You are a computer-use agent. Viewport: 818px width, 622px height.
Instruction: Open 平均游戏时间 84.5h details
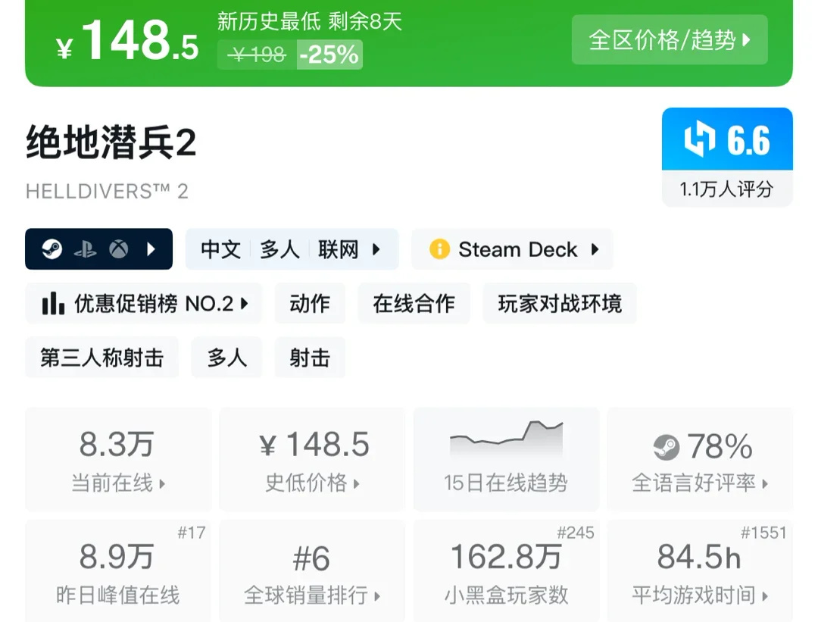tap(700, 570)
